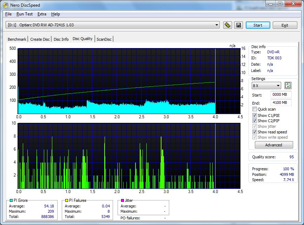Click the disc options icon beside drive selector

[227, 25]
